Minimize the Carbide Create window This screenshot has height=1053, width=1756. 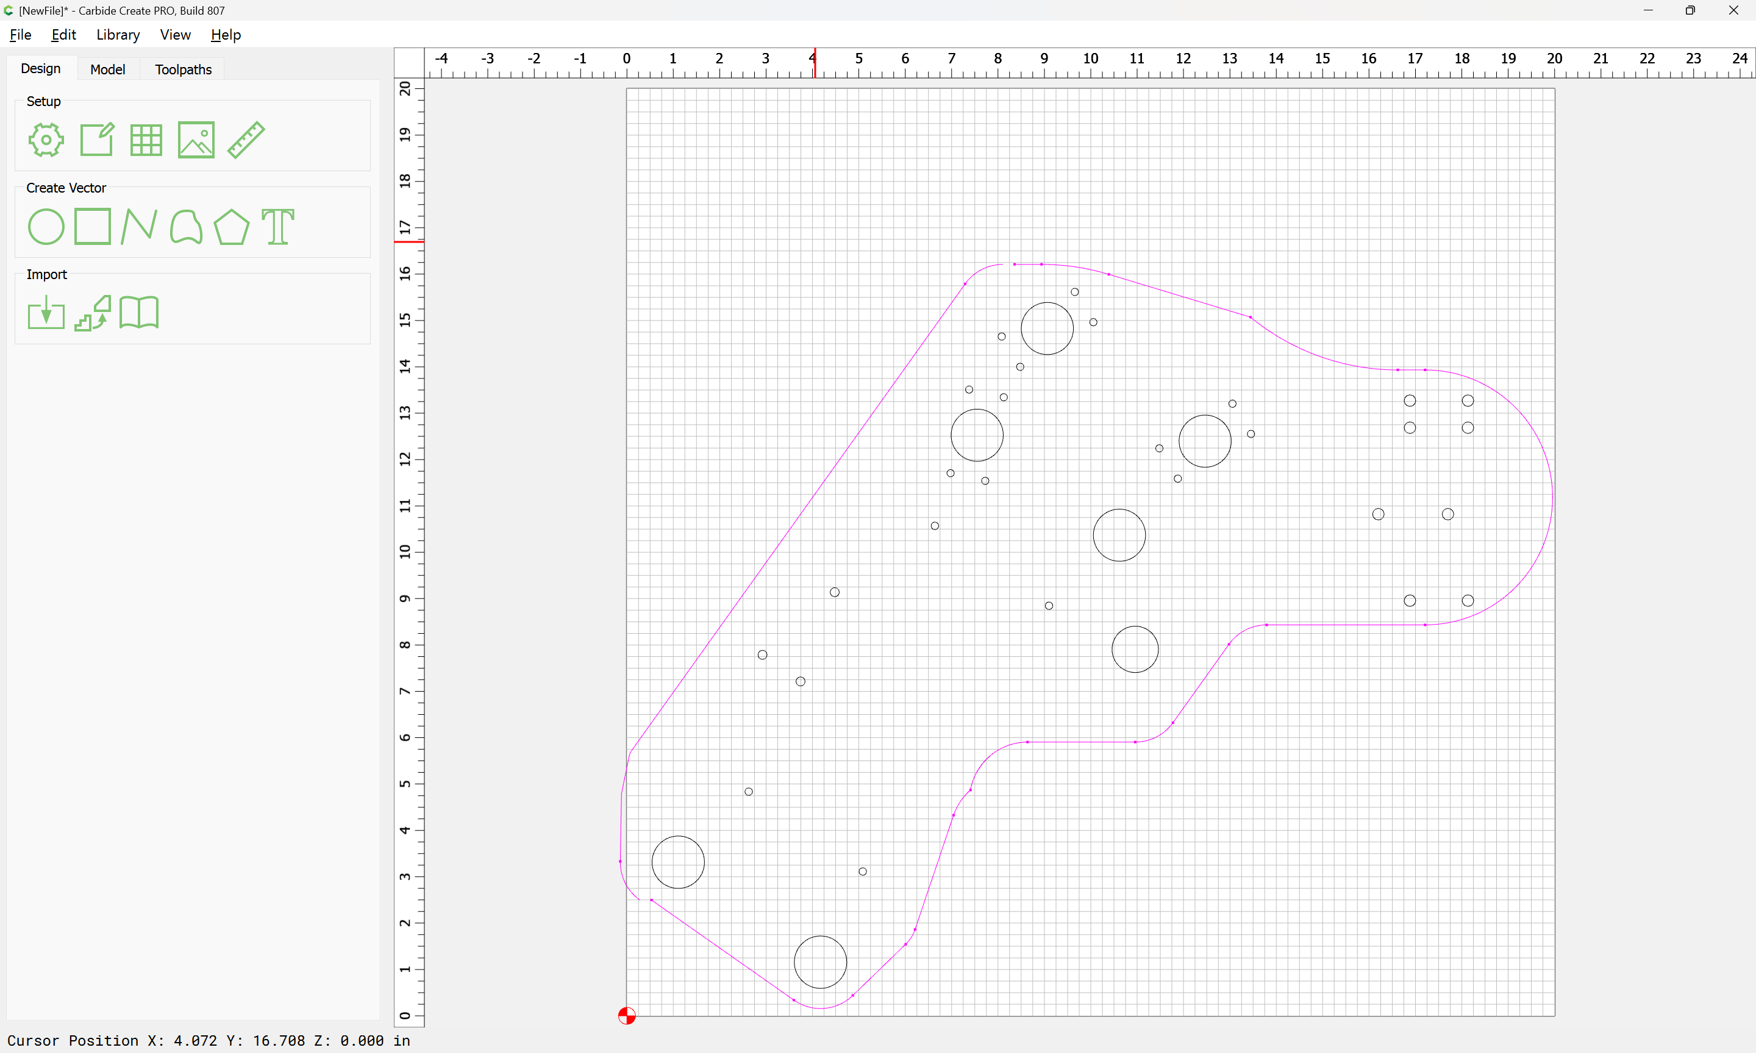(1648, 10)
